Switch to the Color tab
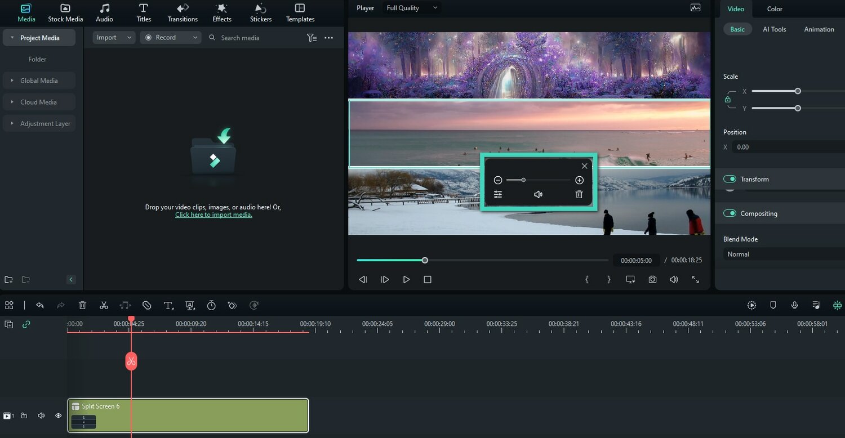Image resolution: width=845 pixels, height=438 pixels. click(x=775, y=8)
